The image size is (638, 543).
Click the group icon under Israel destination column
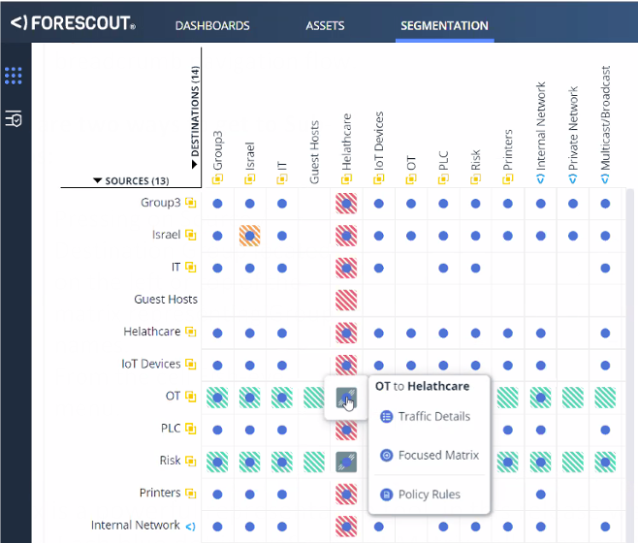click(249, 178)
